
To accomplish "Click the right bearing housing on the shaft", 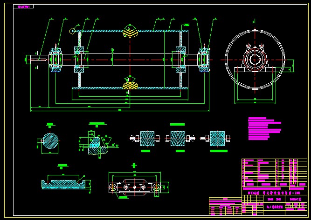I will pos(204,59).
